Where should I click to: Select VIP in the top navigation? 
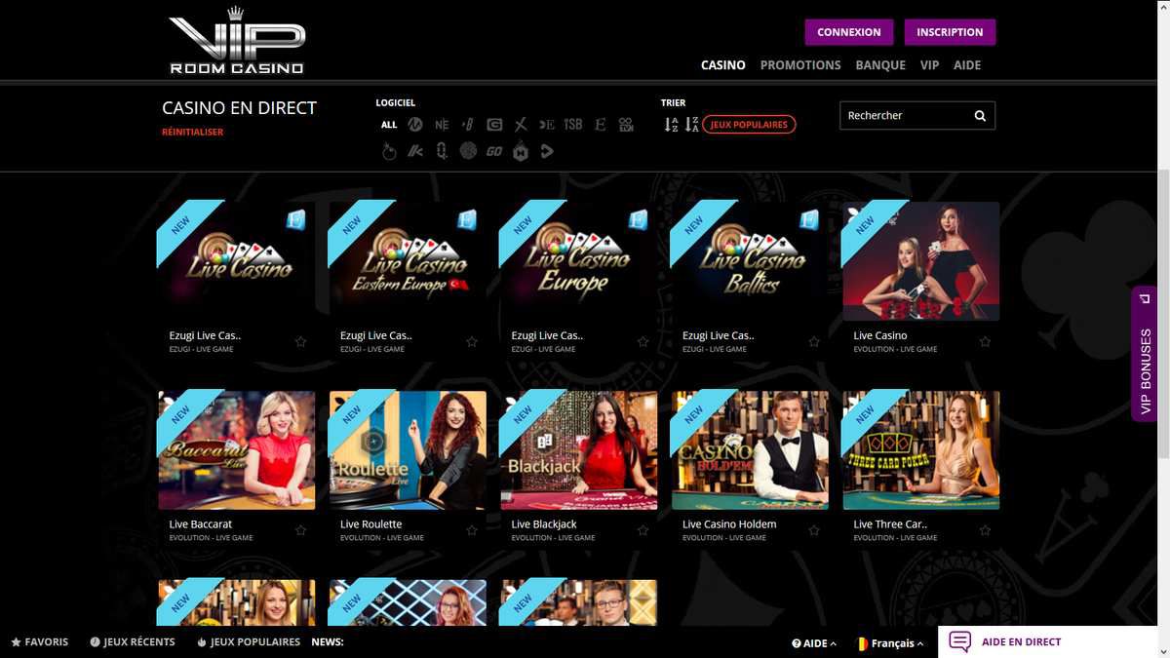coord(929,65)
